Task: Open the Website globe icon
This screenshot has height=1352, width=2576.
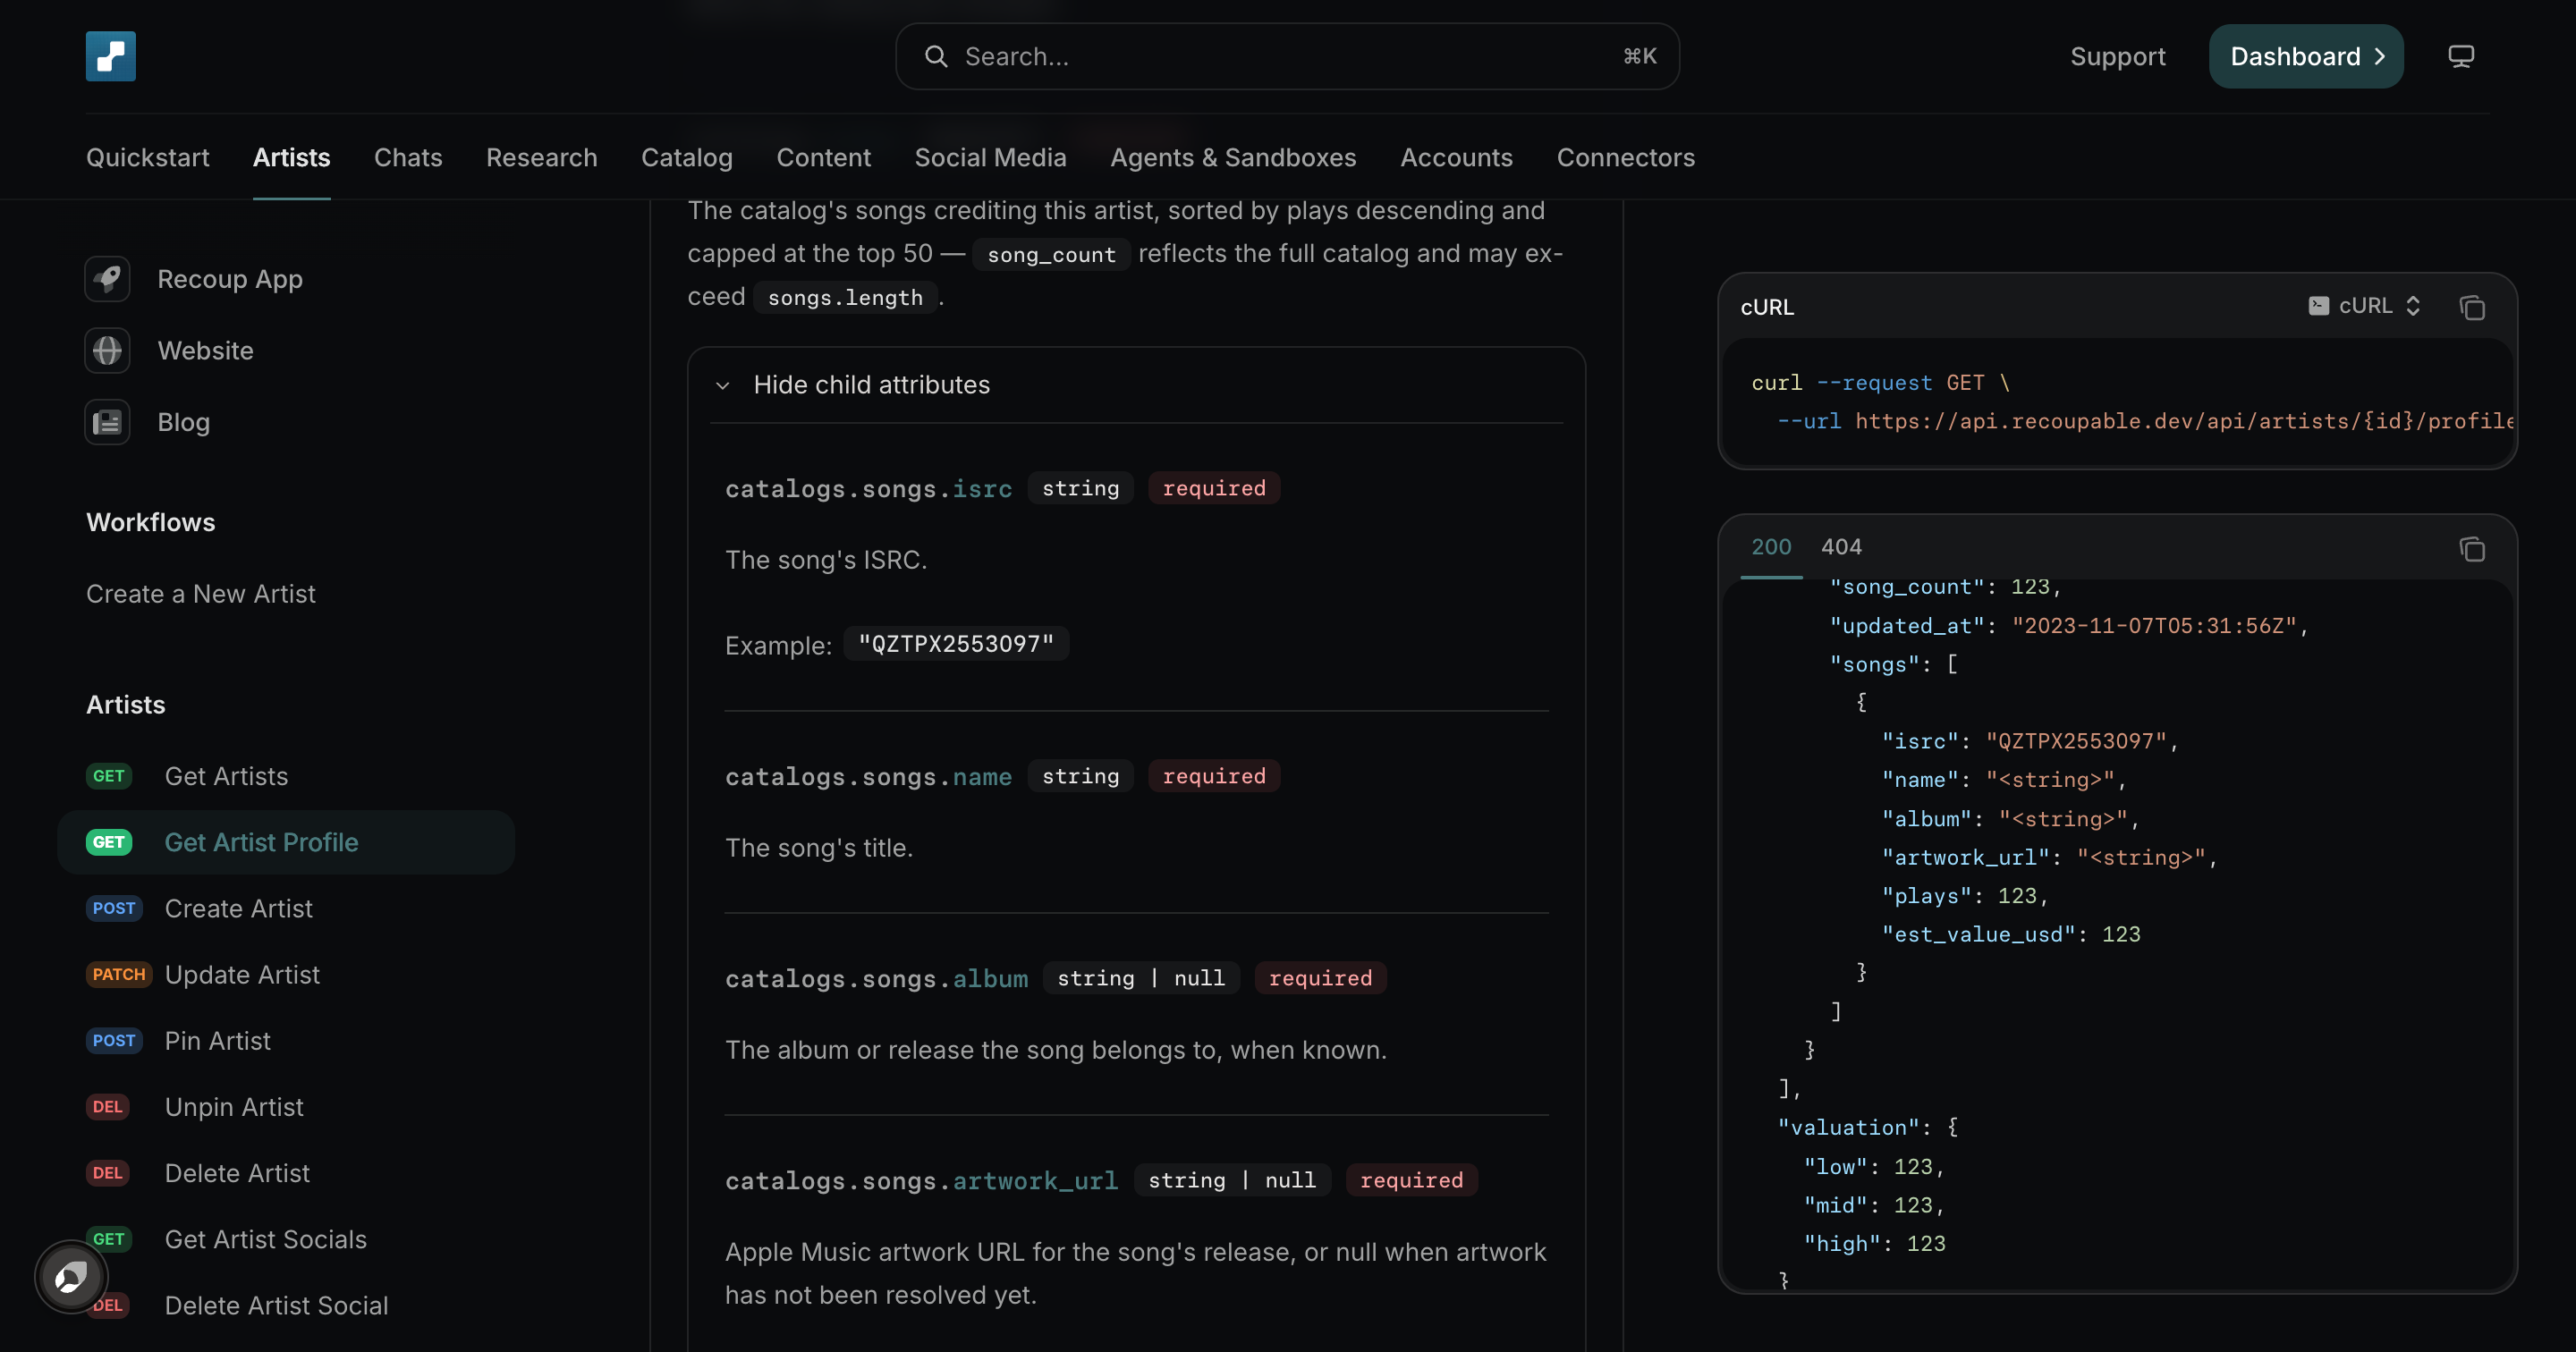Action: [108, 351]
